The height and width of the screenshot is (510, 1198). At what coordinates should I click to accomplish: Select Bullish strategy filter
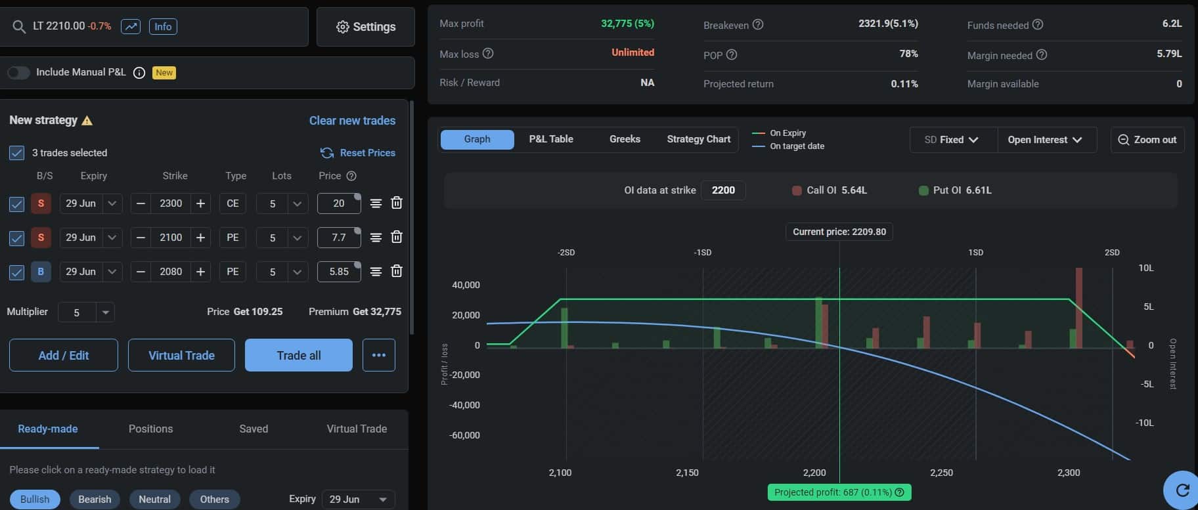tap(35, 499)
